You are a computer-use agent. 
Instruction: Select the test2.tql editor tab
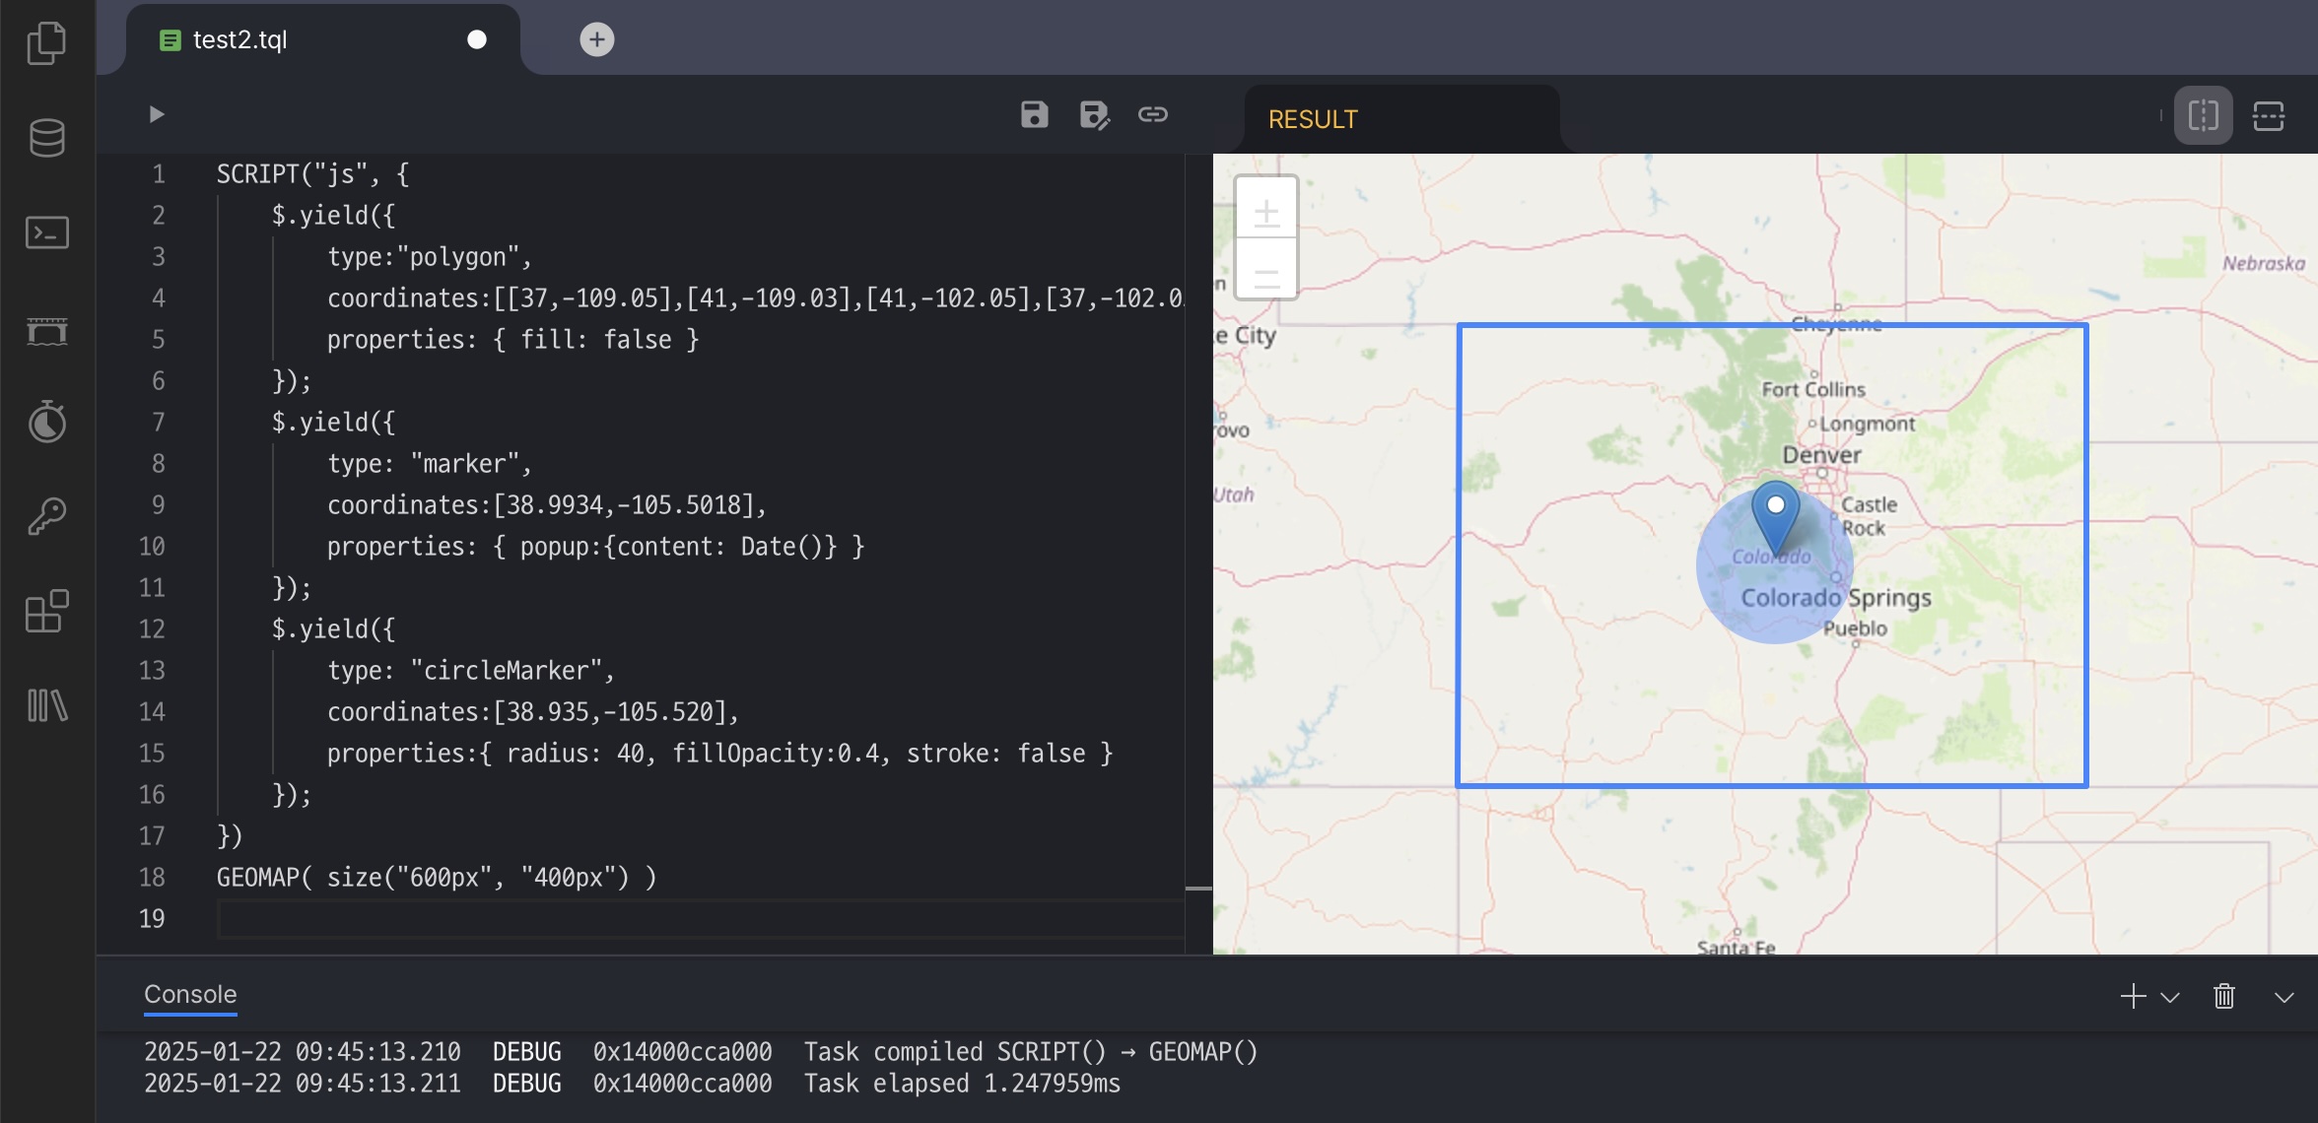pos(240,39)
